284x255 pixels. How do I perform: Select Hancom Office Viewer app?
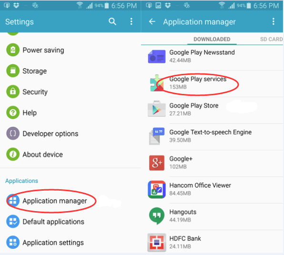pyautogui.click(x=212, y=190)
